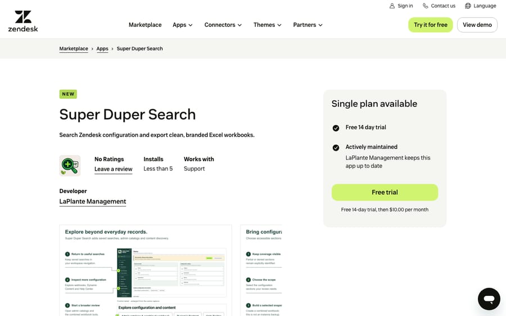This screenshot has height=316, width=506.
Task: Go to Apps in the breadcrumb
Action: (x=102, y=49)
